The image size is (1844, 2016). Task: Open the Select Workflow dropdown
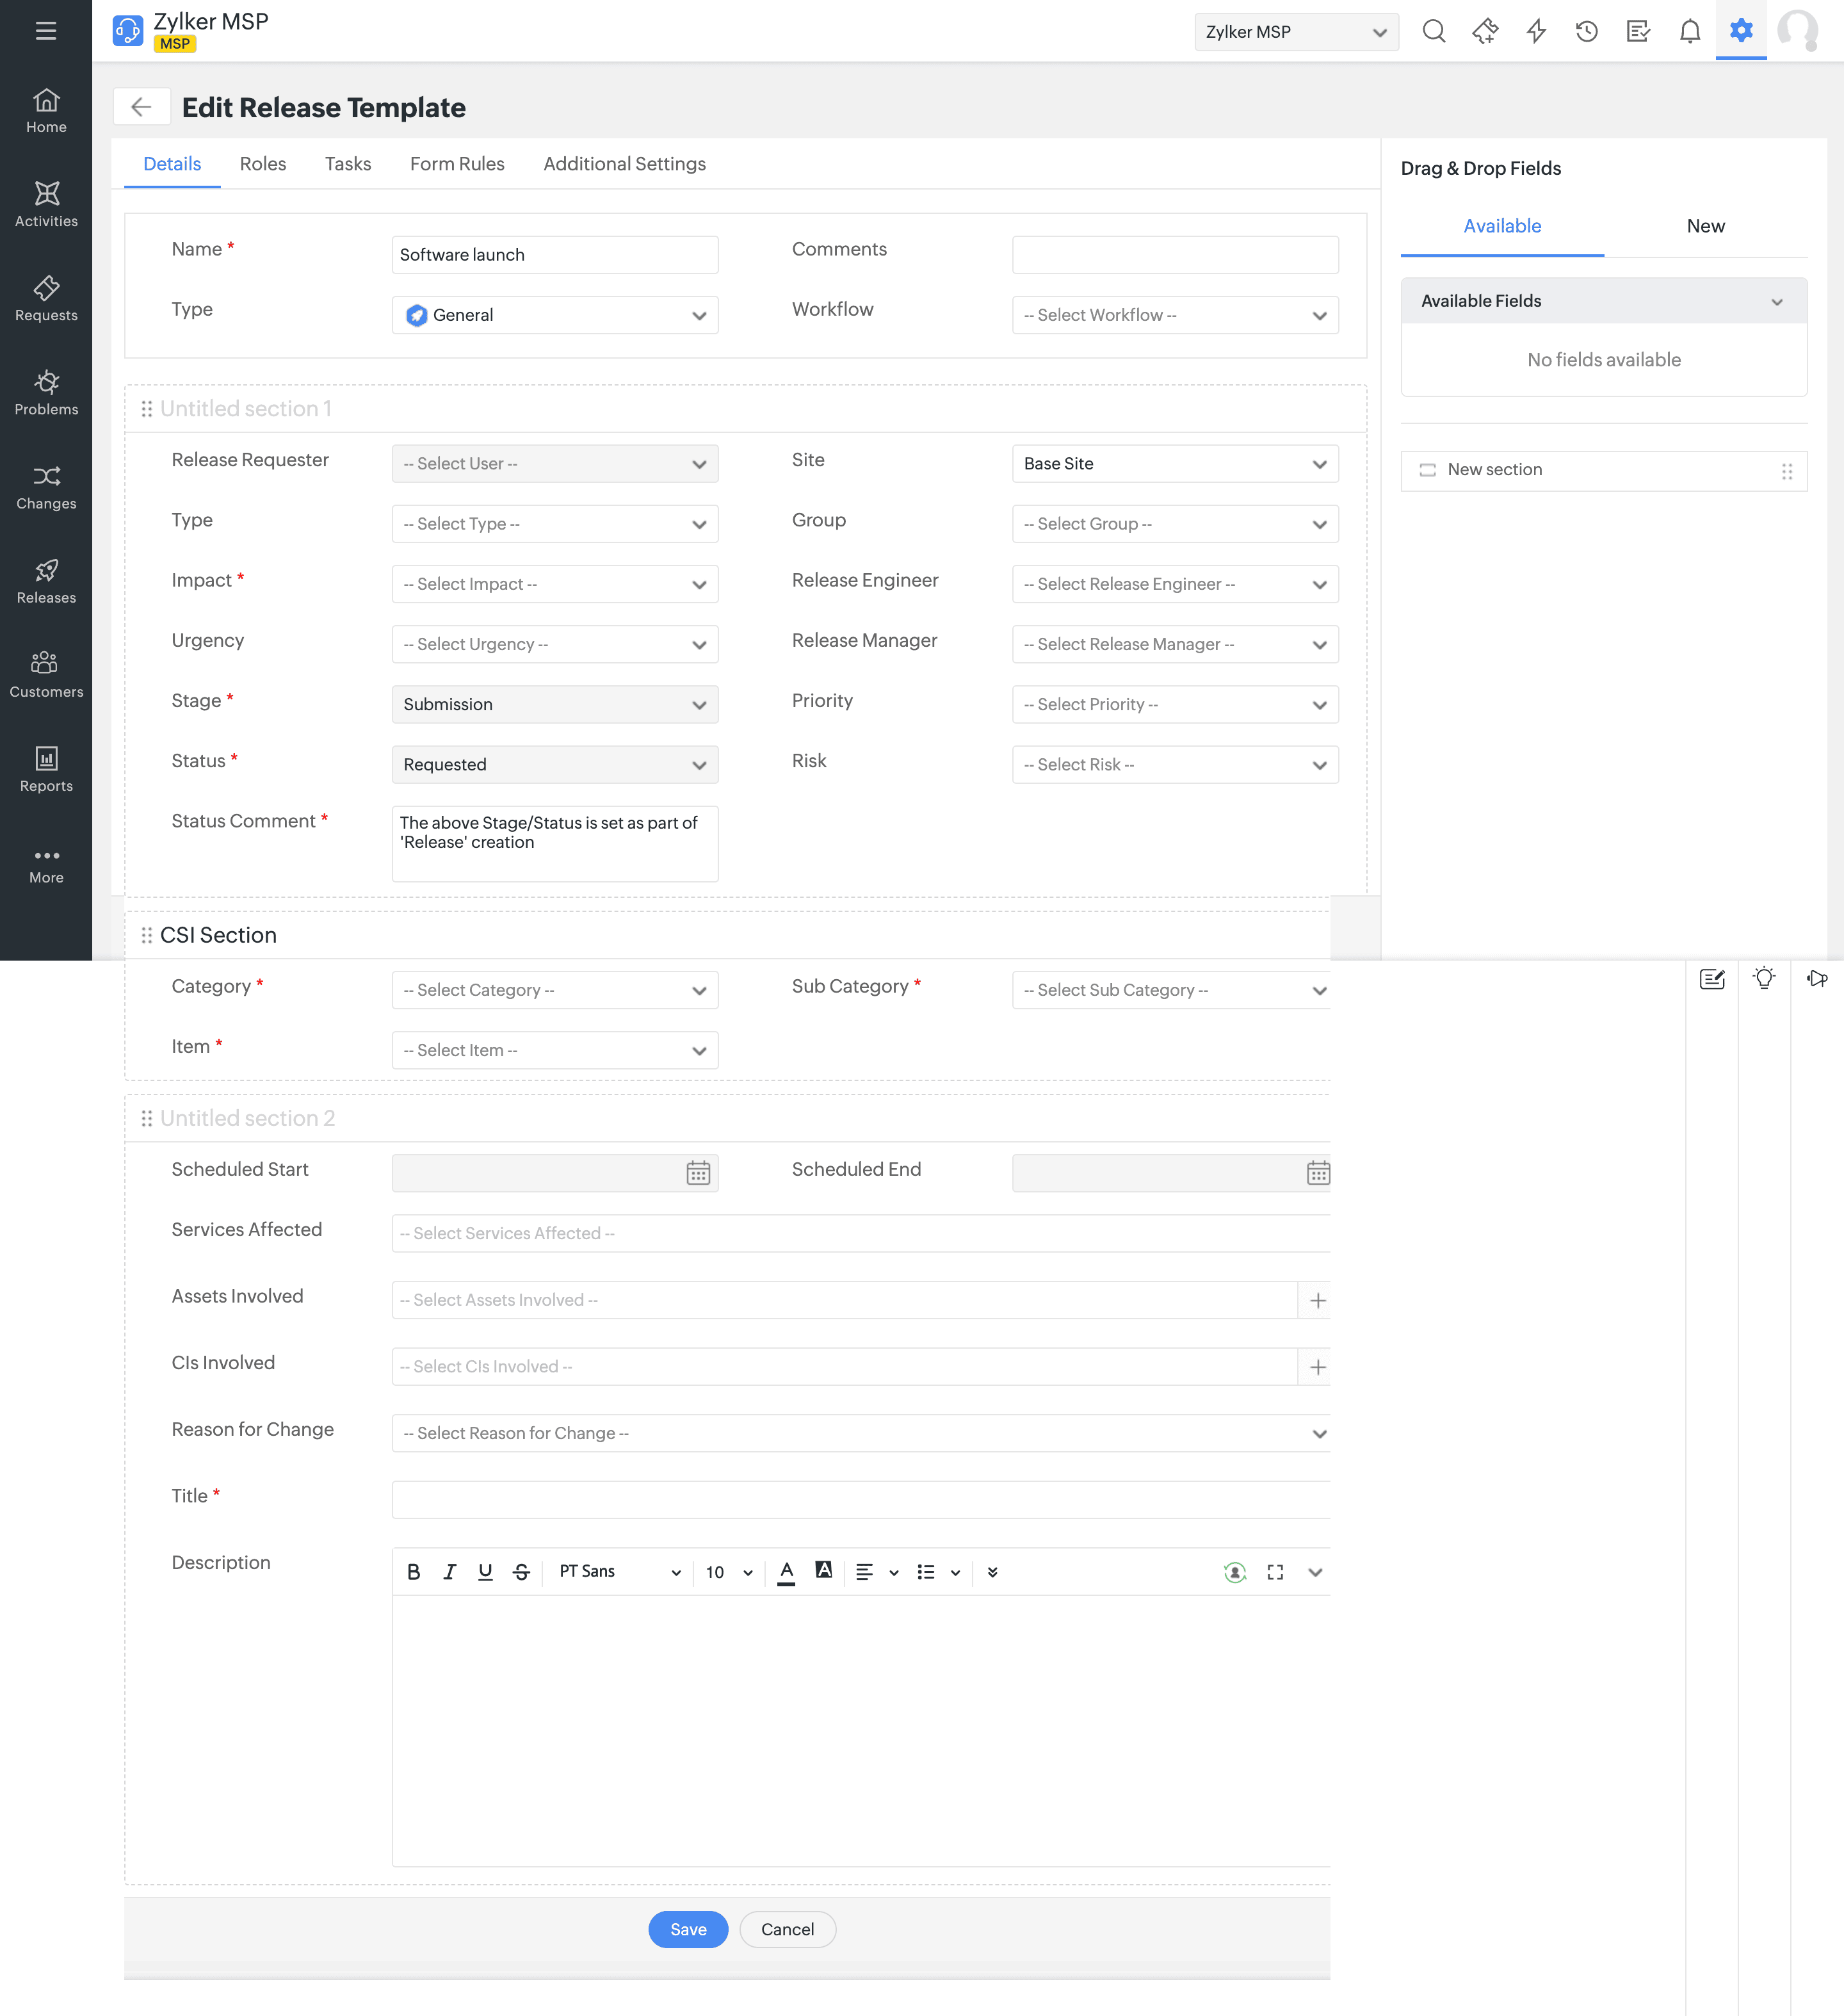click(1174, 315)
